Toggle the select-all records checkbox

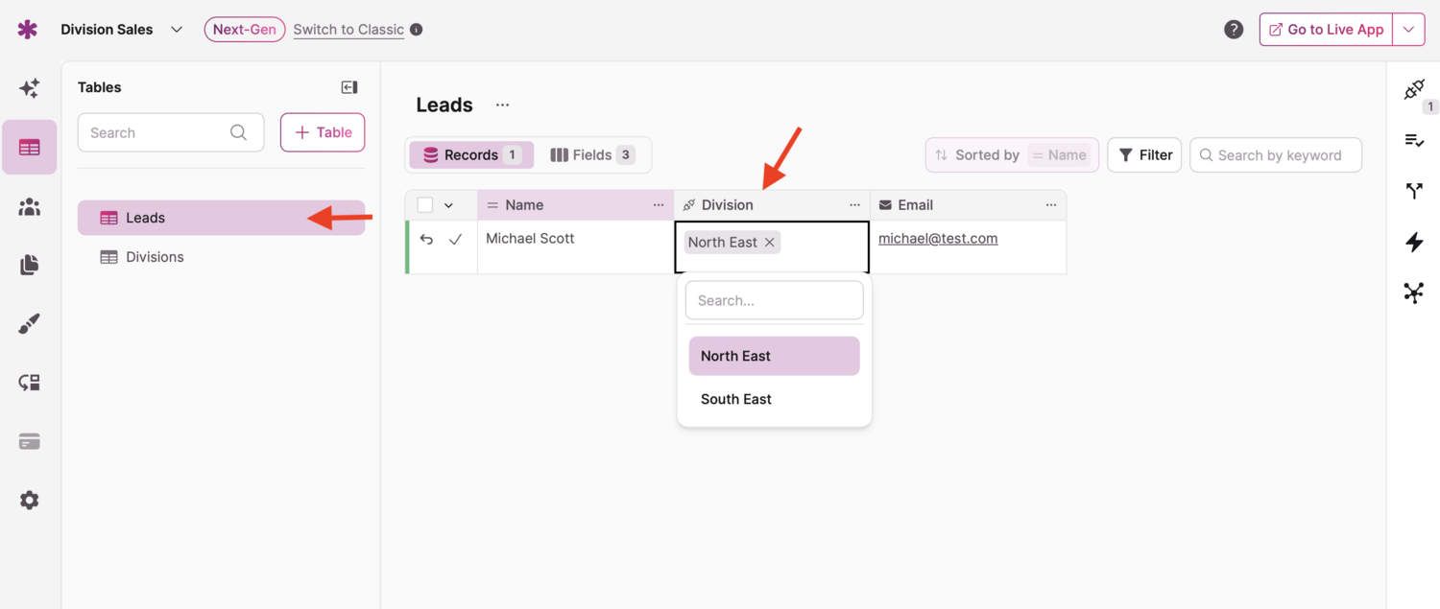point(425,205)
